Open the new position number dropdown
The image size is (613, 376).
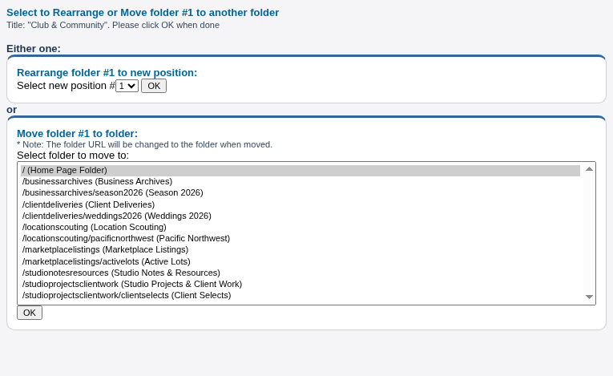(127, 86)
